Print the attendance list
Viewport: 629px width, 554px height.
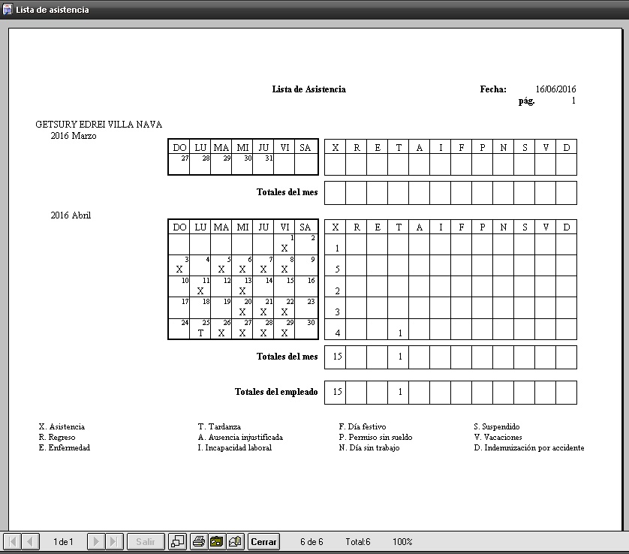199,541
